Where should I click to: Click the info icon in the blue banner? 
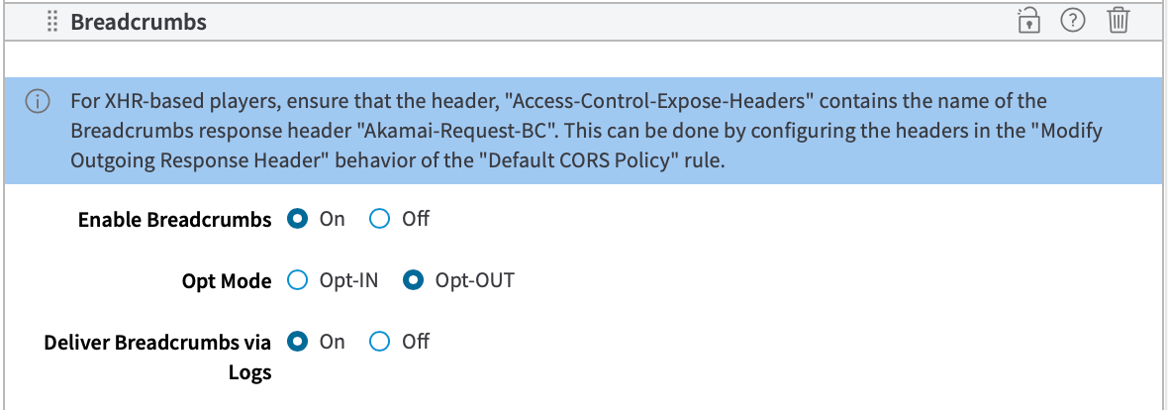pos(38,101)
